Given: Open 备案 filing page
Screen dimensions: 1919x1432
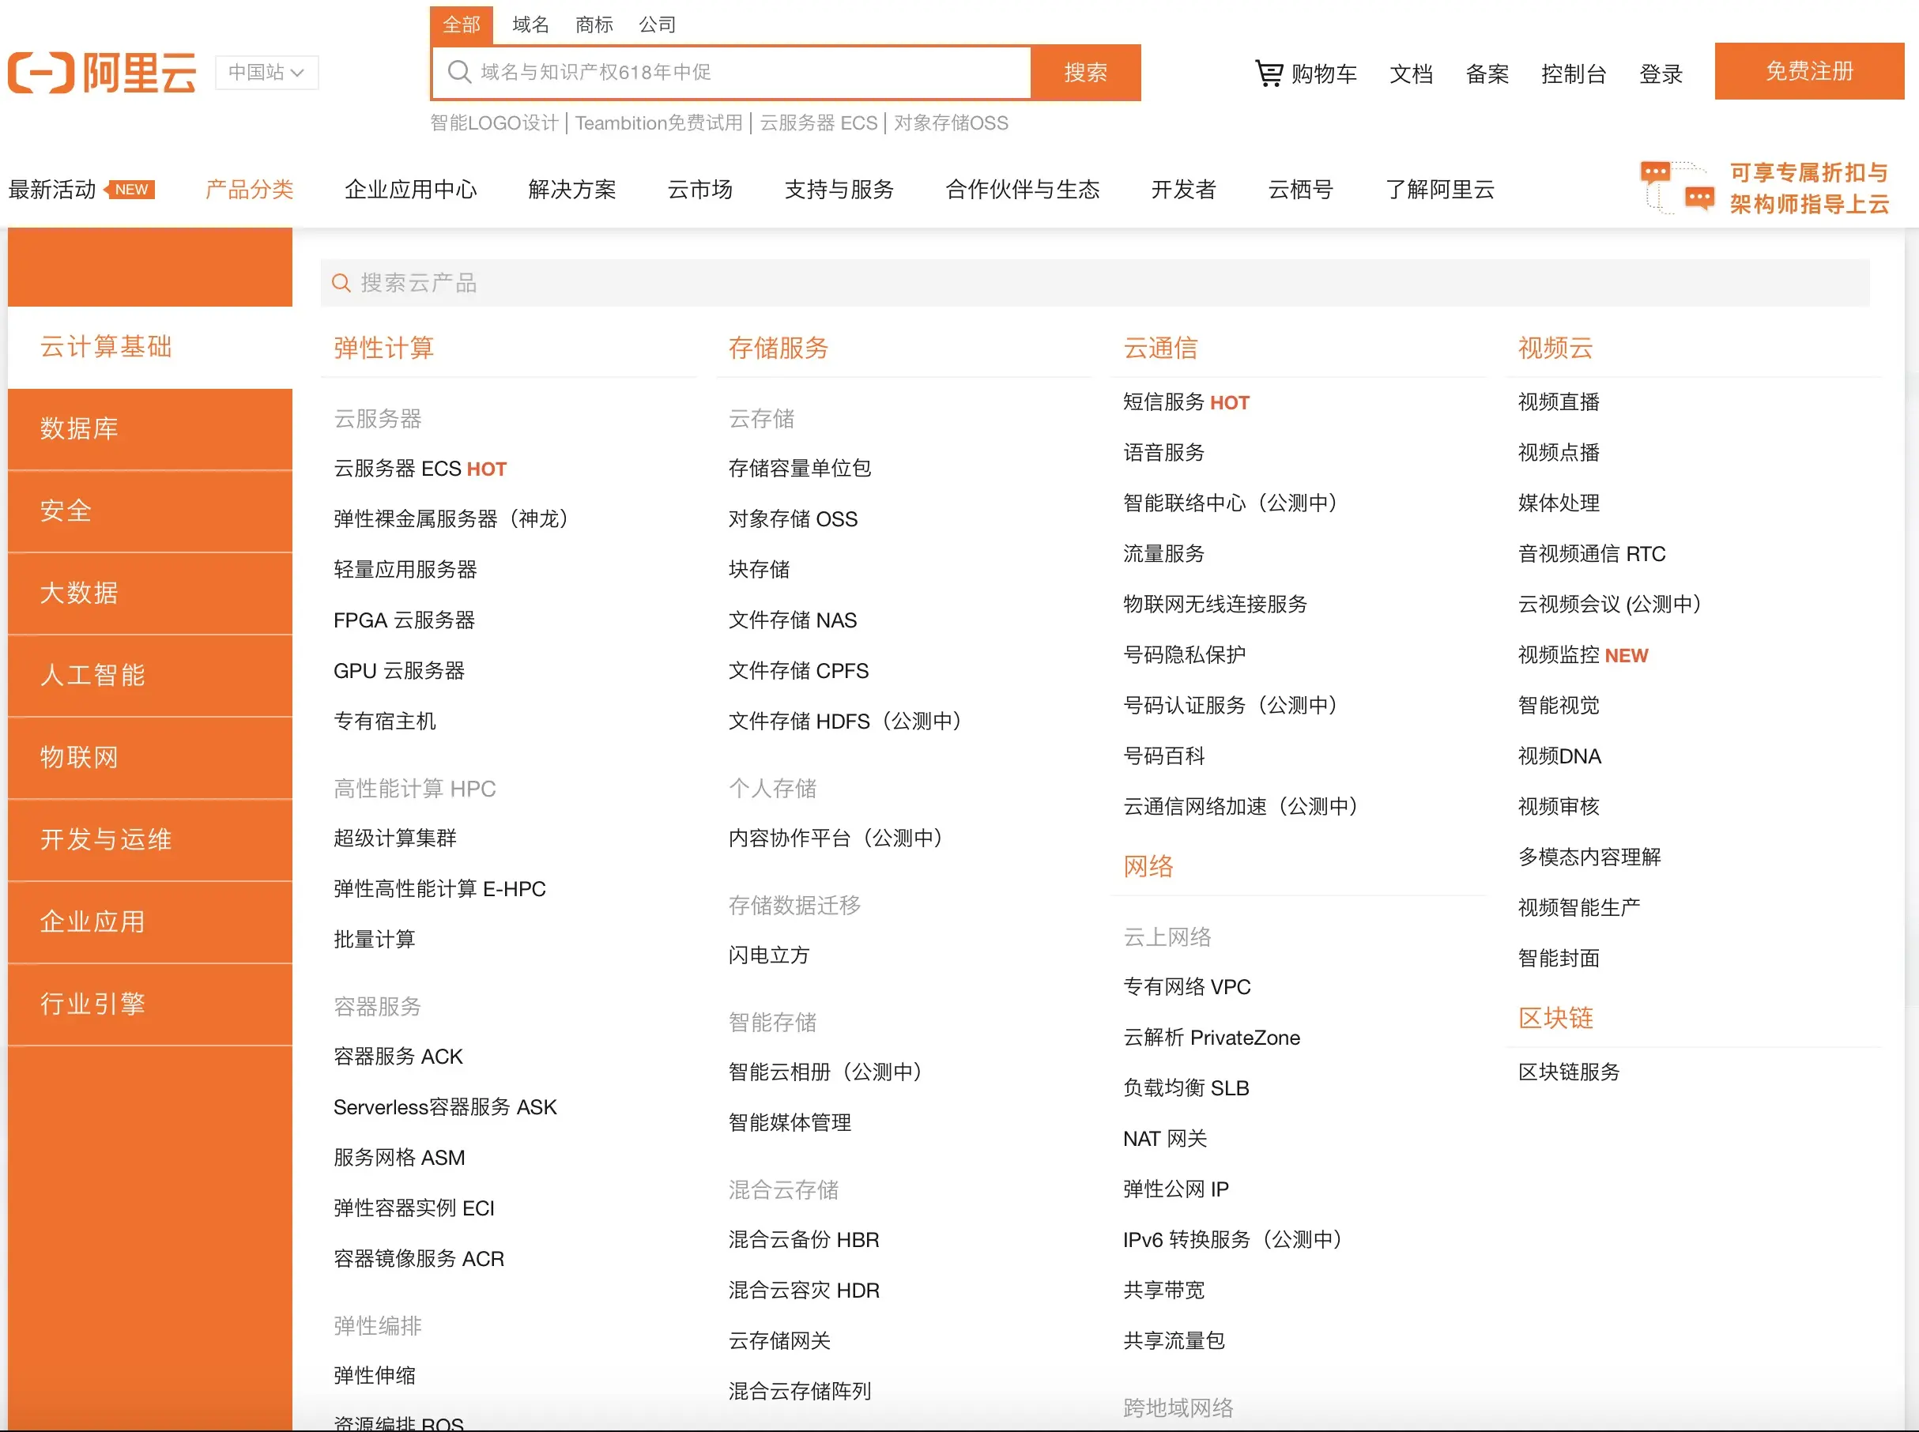Looking at the screenshot, I should click(1487, 74).
